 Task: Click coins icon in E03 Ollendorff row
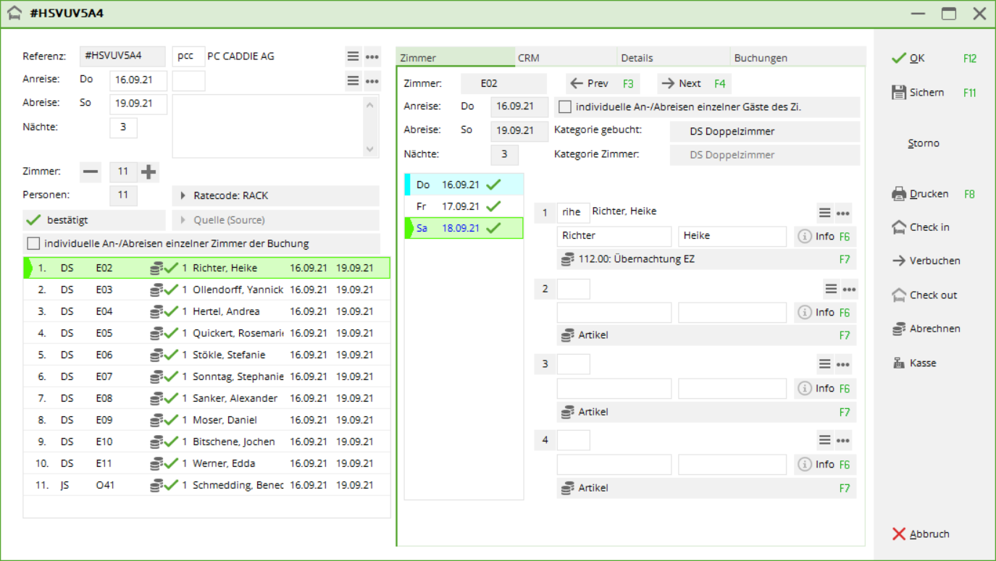(156, 290)
